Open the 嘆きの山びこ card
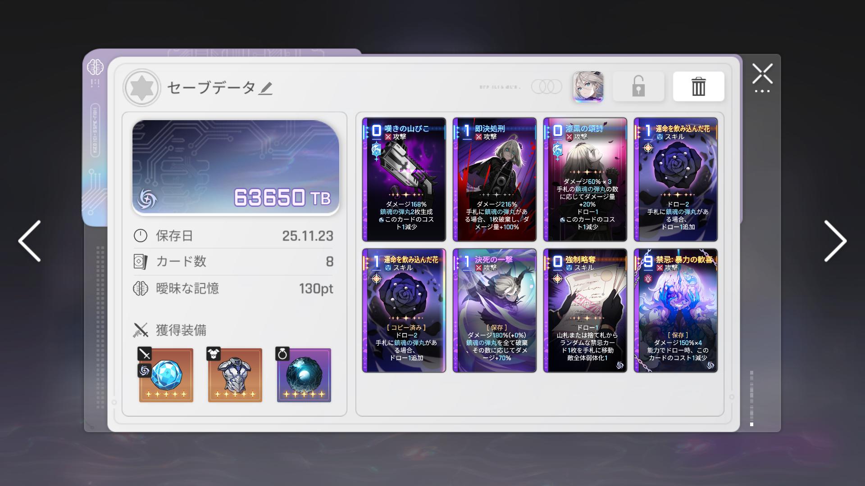The image size is (865, 486). pos(404,180)
